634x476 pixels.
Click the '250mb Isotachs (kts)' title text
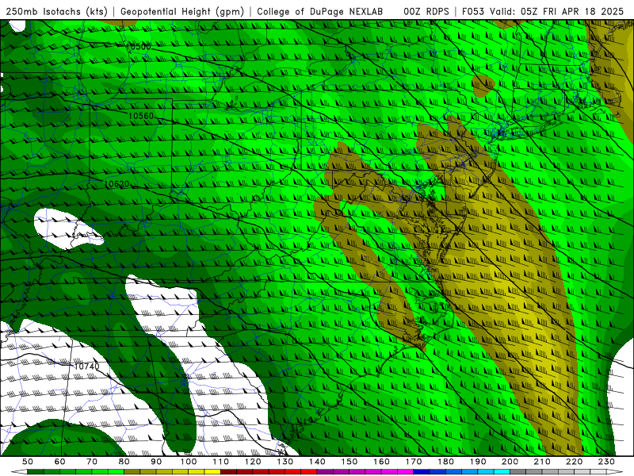[x=56, y=11]
